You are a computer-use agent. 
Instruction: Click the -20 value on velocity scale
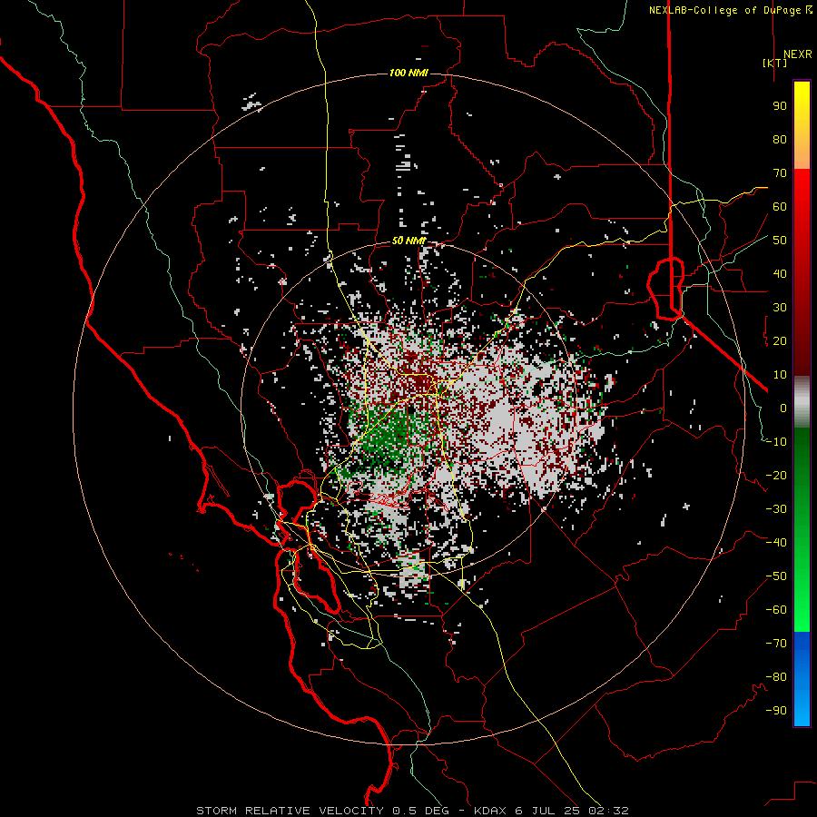pyautogui.click(x=776, y=475)
